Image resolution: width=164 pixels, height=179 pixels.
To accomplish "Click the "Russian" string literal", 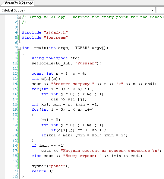I will pos(86,63).
